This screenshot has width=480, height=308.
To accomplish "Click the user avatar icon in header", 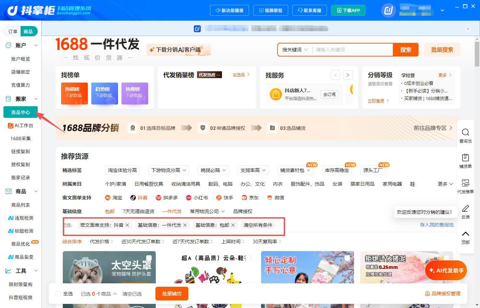I will 388,11.
